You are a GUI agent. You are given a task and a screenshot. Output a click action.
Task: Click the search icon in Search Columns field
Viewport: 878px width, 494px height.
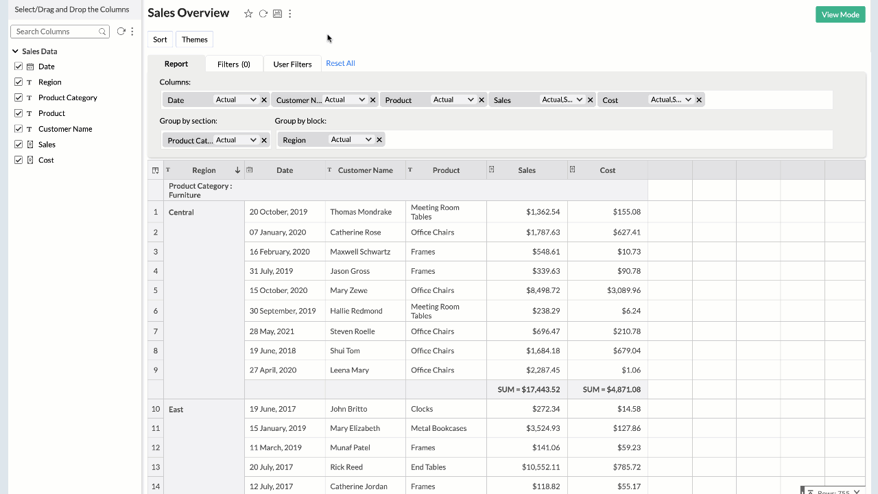tap(103, 31)
